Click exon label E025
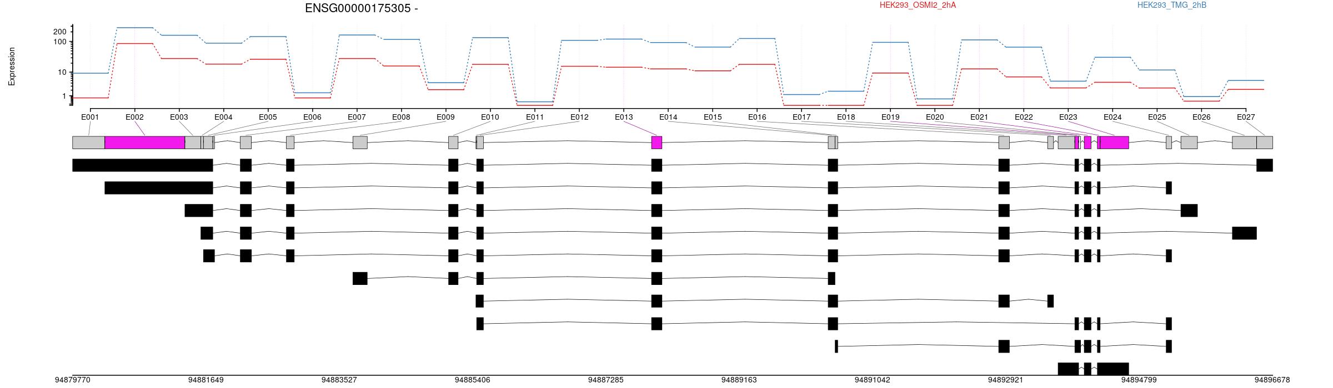The height and width of the screenshot is (388, 1333). pos(1157,117)
